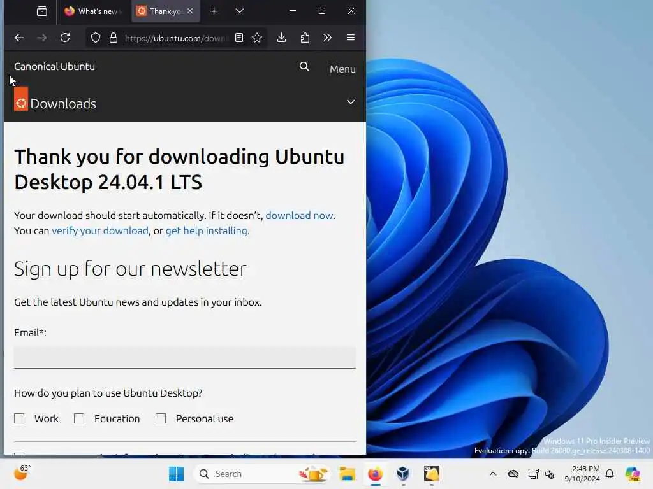This screenshot has height=489, width=653.
Task: Click the muted volume tray icon
Action: click(x=550, y=474)
